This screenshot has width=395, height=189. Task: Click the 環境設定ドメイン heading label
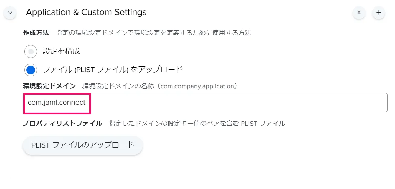pyautogui.click(x=49, y=86)
